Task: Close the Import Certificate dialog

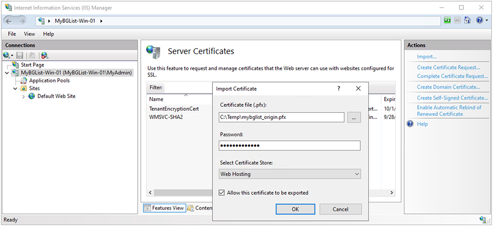Action: 358,89
